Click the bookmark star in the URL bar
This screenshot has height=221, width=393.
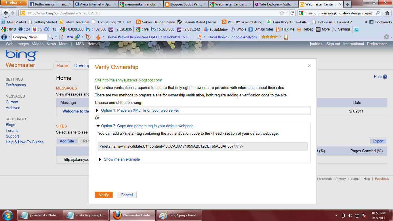(x=282, y=13)
